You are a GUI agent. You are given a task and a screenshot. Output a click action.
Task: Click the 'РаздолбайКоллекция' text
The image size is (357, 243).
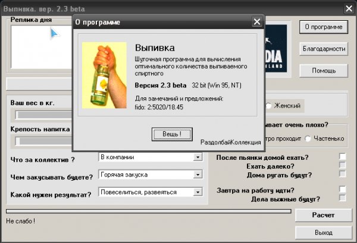tap(231, 143)
